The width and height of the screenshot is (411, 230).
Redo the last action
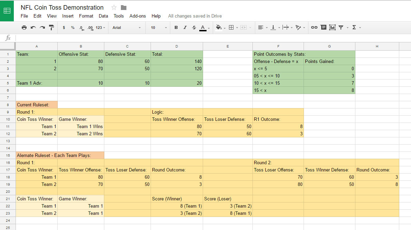click(42, 28)
